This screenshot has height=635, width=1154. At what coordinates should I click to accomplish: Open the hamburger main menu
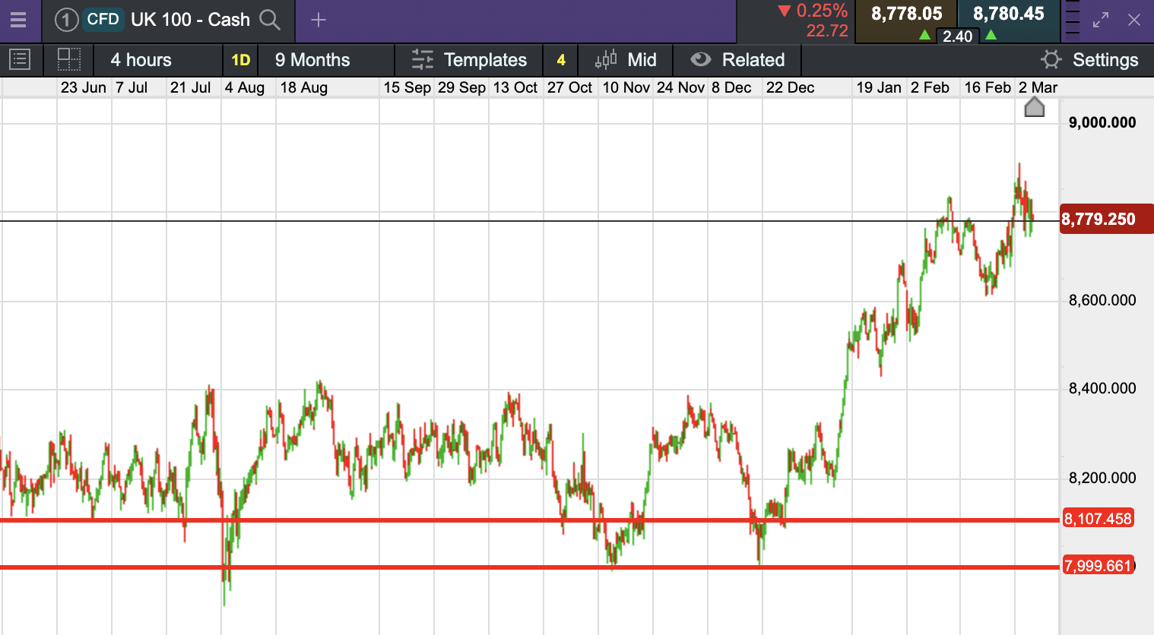click(18, 20)
